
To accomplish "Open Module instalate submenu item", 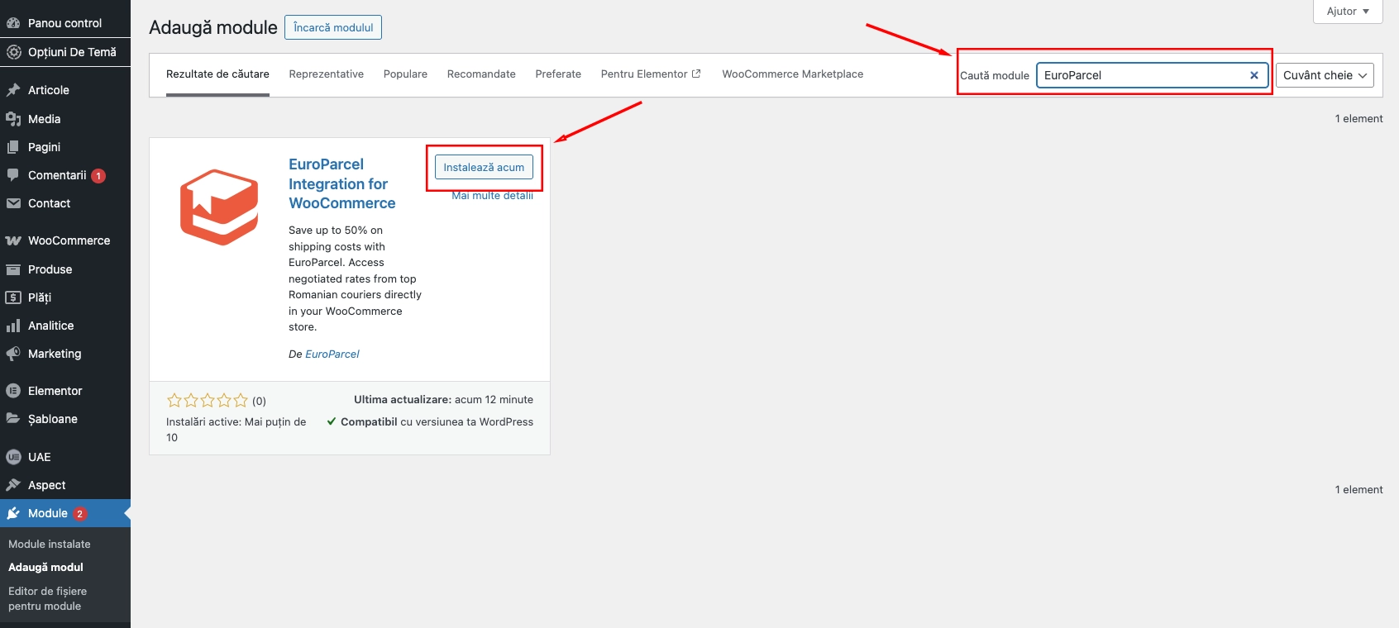I will (x=50, y=544).
